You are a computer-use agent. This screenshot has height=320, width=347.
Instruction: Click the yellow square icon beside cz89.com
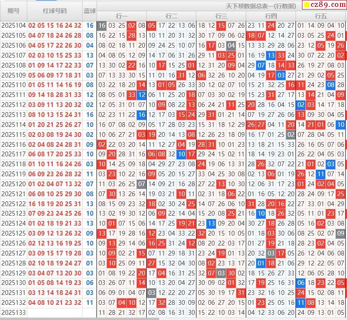click(x=306, y=5)
